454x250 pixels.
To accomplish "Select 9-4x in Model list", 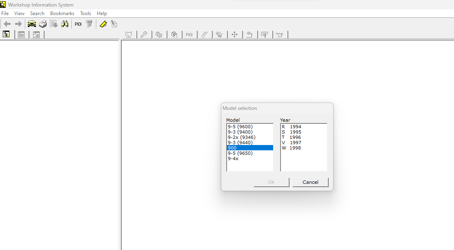I will coord(233,158).
